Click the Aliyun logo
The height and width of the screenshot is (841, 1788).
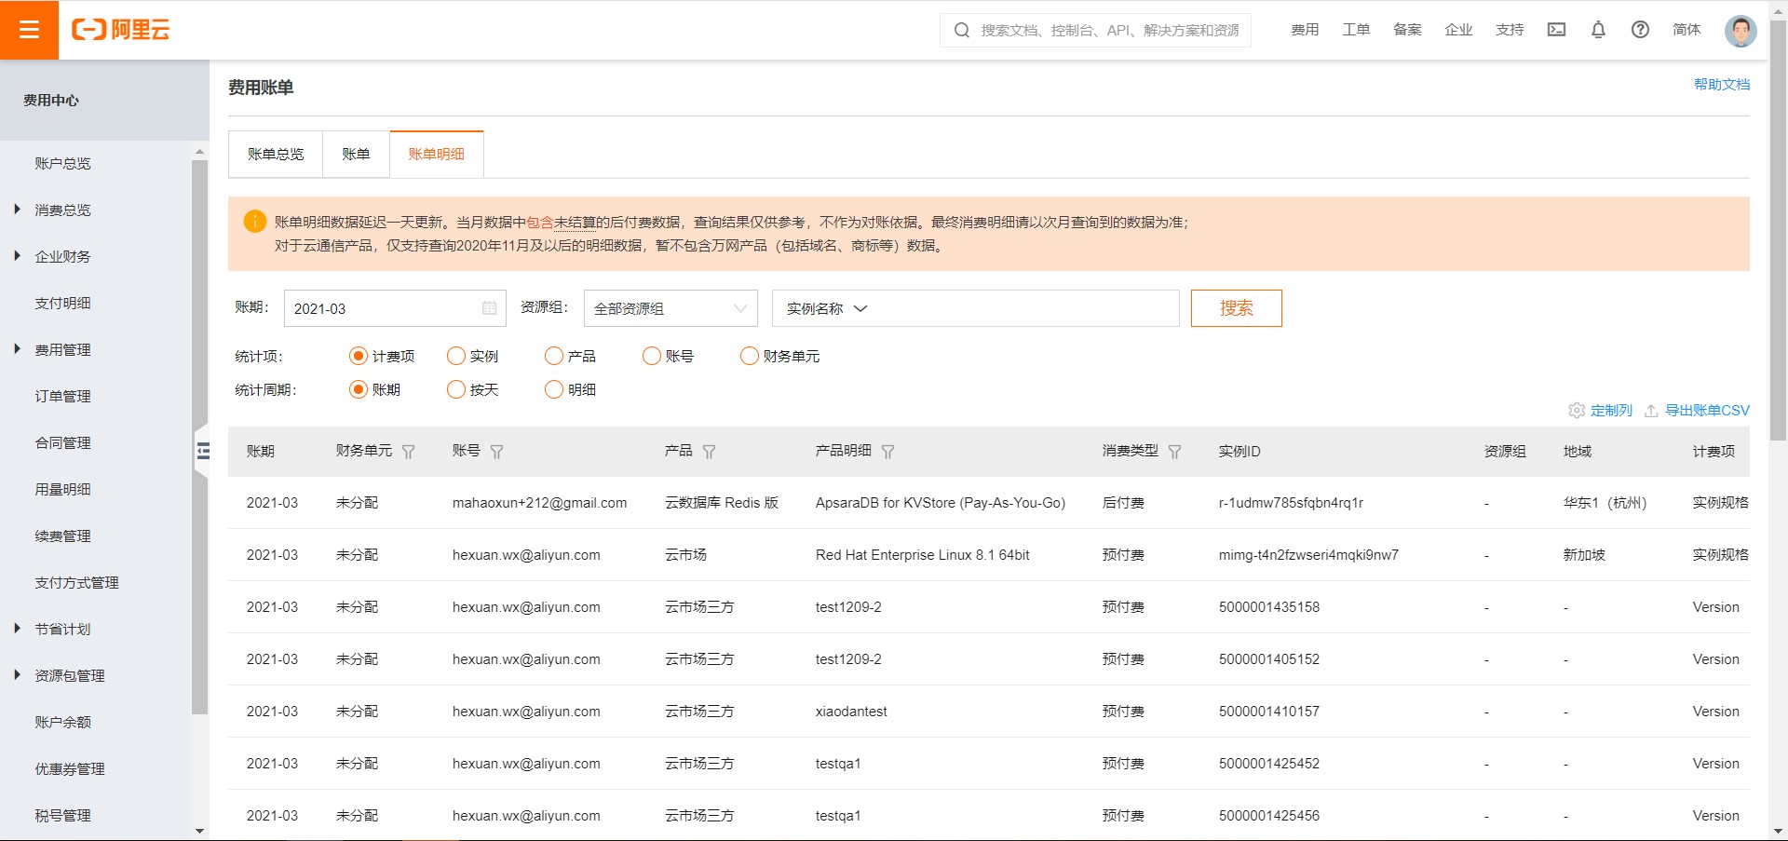tap(121, 30)
